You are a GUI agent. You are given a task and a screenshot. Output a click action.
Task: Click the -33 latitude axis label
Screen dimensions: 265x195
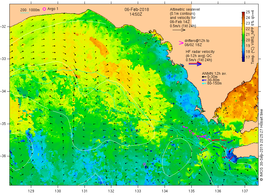click(3, 59)
